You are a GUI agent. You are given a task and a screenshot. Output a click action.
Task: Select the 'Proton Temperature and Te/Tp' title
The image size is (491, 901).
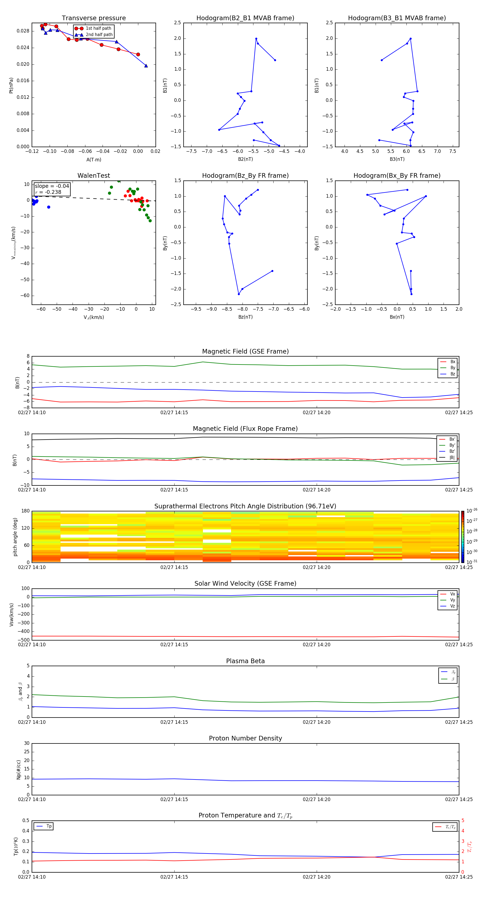(245, 816)
